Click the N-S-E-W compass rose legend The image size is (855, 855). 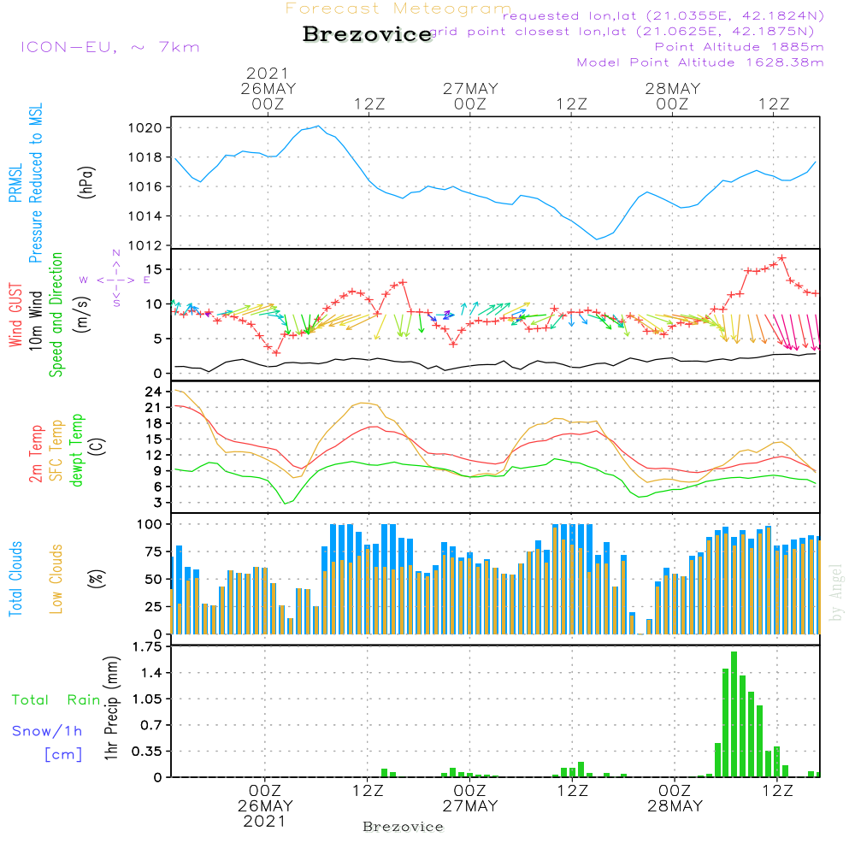[115, 280]
